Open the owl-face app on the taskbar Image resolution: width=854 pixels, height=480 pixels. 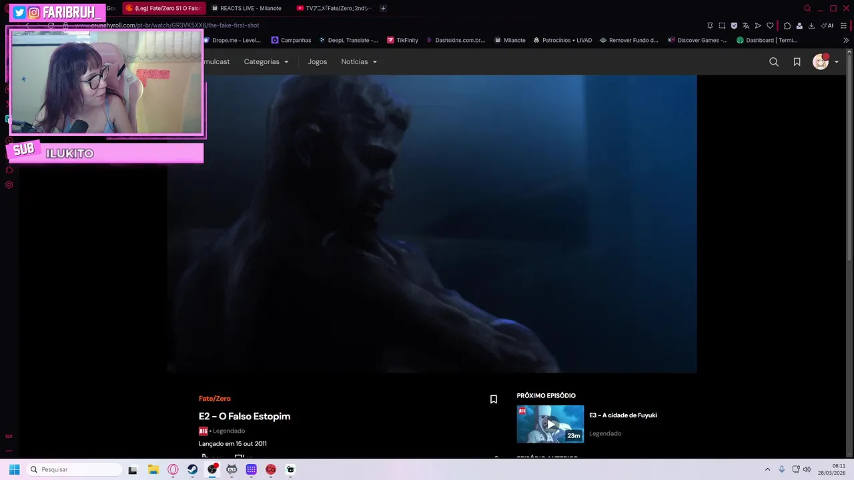(x=232, y=469)
